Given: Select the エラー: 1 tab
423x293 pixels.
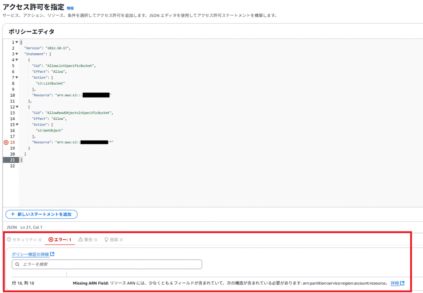Looking at the screenshot, I should click(x=60, y=240).
